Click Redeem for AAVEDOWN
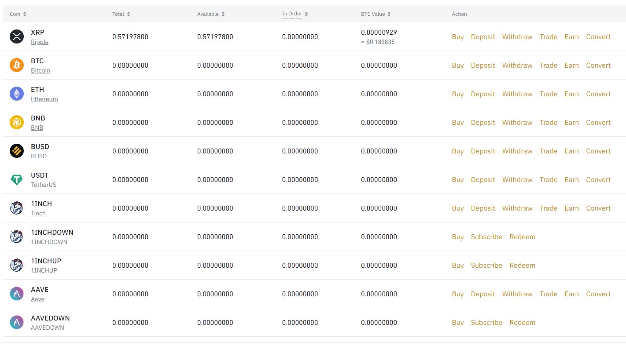The image size is (626, 346). coord(523,323)
